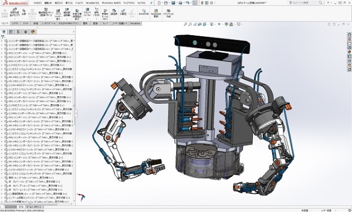
Task: Click Zoom to Fit in the view toolbar
Action: (185, 24)
